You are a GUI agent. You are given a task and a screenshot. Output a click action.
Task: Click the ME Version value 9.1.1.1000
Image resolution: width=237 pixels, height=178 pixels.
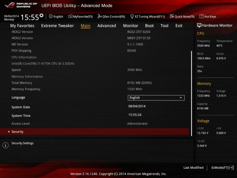(x=135, y=44)
